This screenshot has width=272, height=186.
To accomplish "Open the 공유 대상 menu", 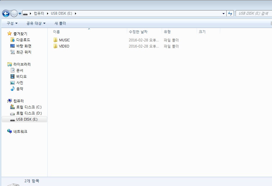I will click(36, 23).
